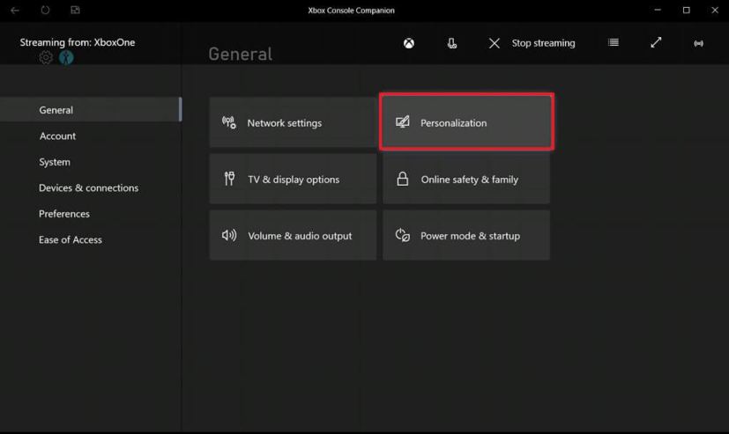Open Power mode & startup tile
This screenshot has height=434, width=729.
click(466, 235)
